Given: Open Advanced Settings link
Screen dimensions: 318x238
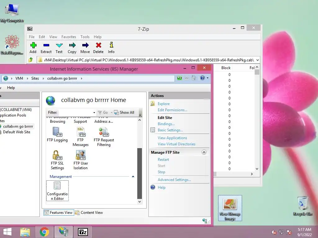Looking at the screenshot, I should tap(174, 179).
